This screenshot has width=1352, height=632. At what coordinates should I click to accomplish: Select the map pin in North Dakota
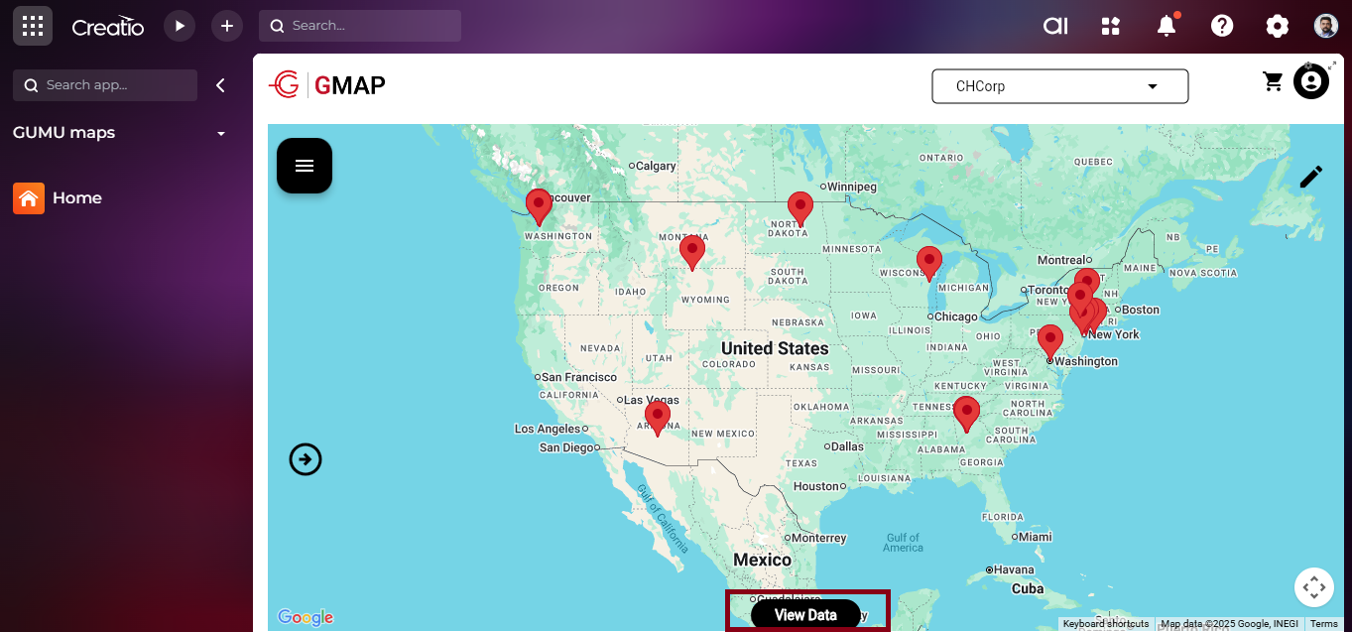[800, 211]
